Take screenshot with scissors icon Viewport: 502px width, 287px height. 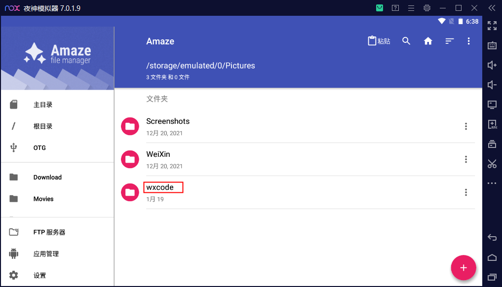(492, 164)
